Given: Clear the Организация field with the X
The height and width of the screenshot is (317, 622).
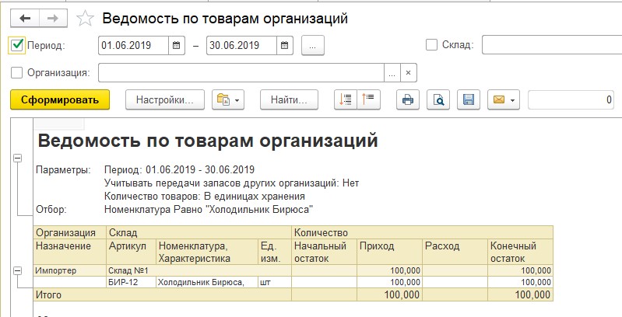Looking at the screenshot, I should click(408, 73).
